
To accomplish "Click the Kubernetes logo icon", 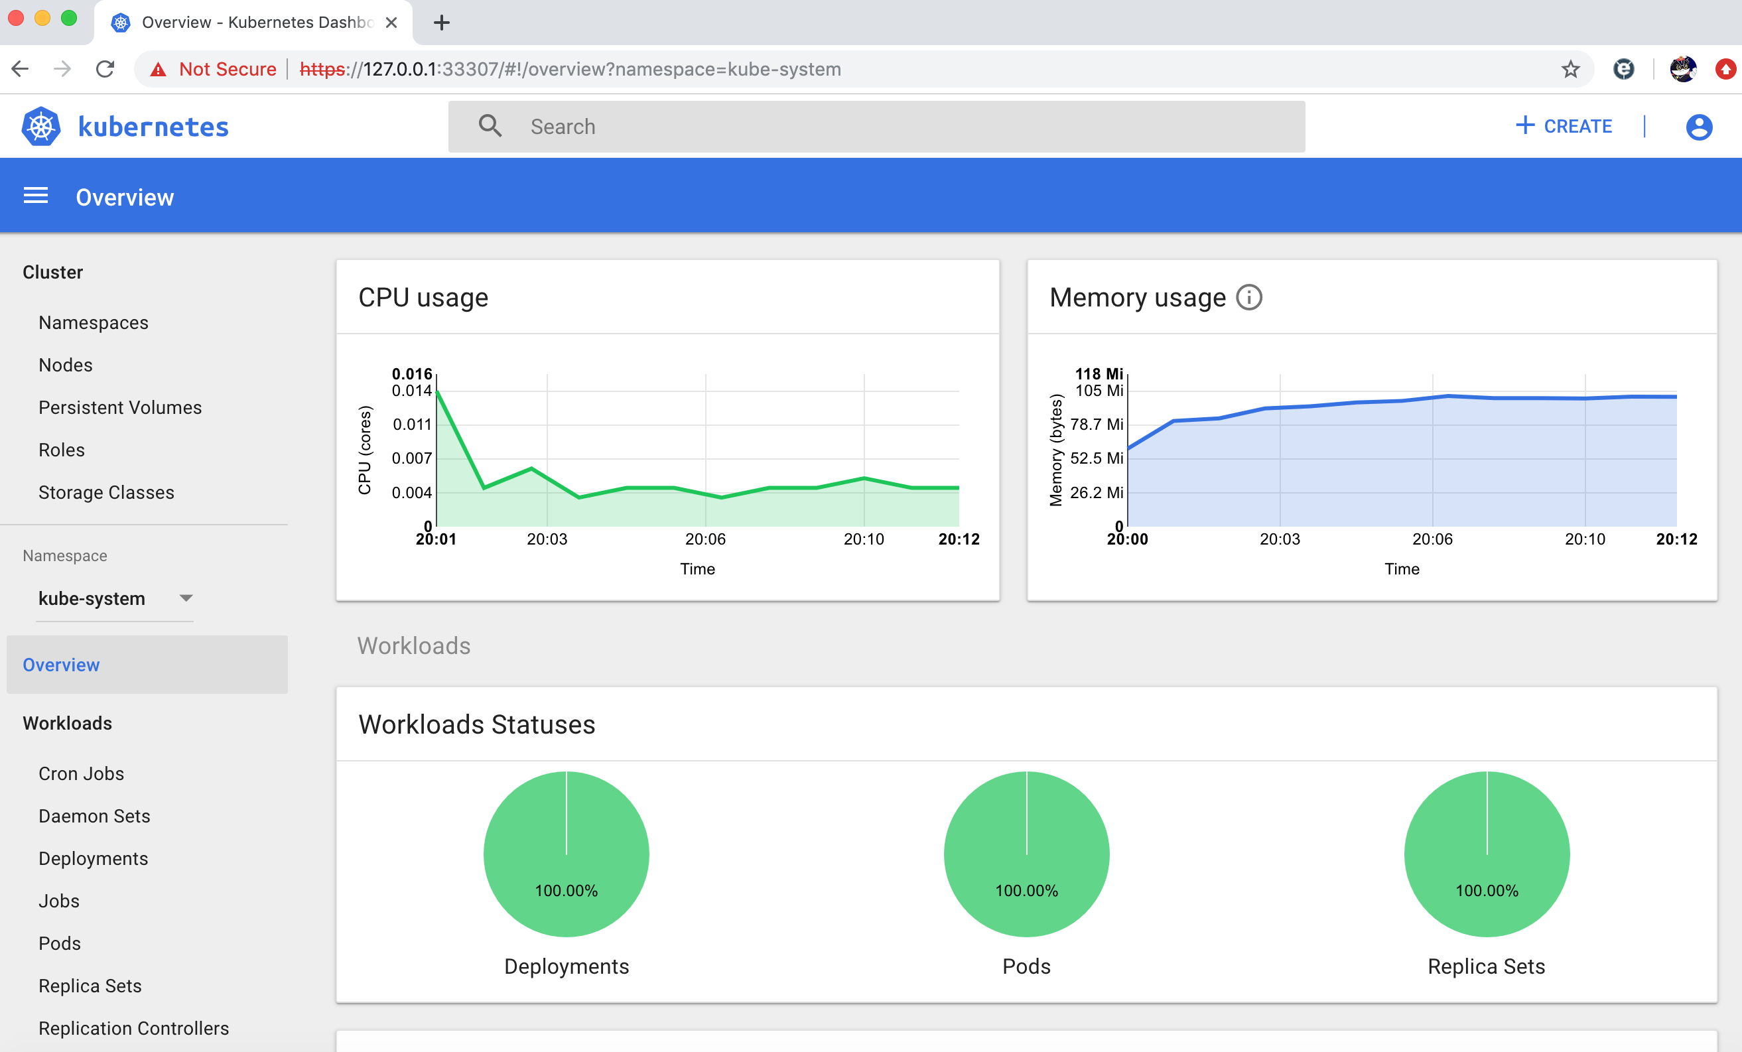I will (x=41, y=127).
